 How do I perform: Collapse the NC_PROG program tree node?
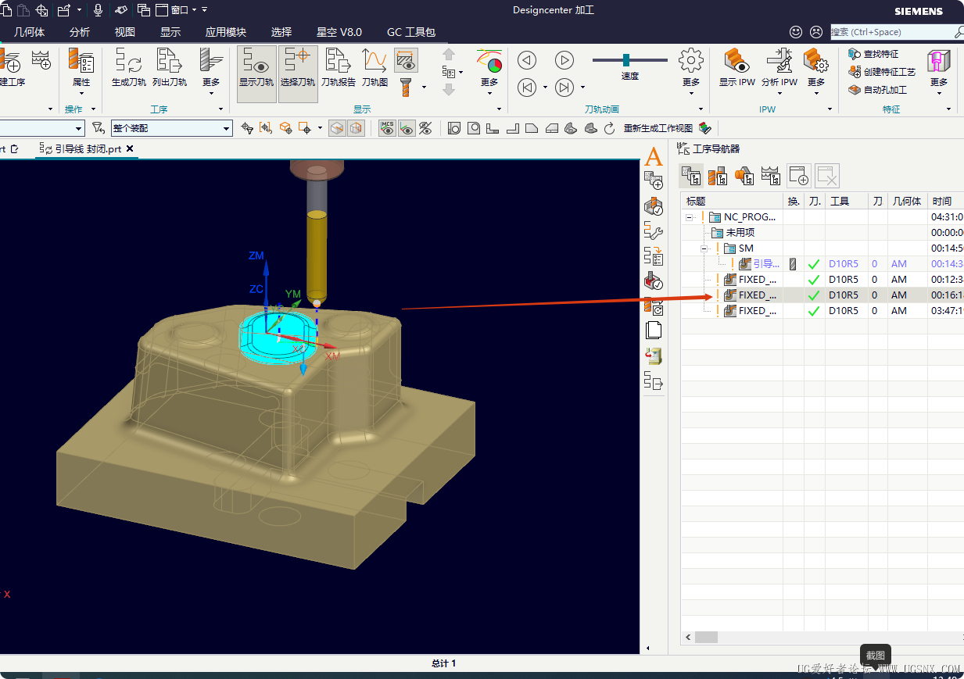pyautogui.click(x=690, y=217)
